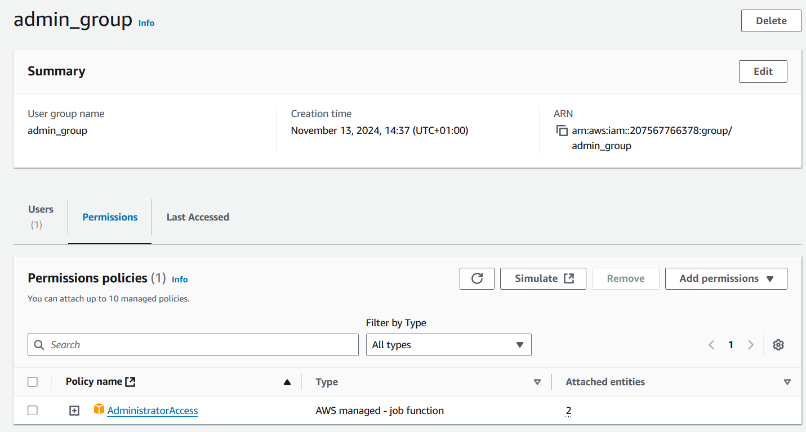
Task: Check the AdministratorAccess policy row
Action: (33, 411)
